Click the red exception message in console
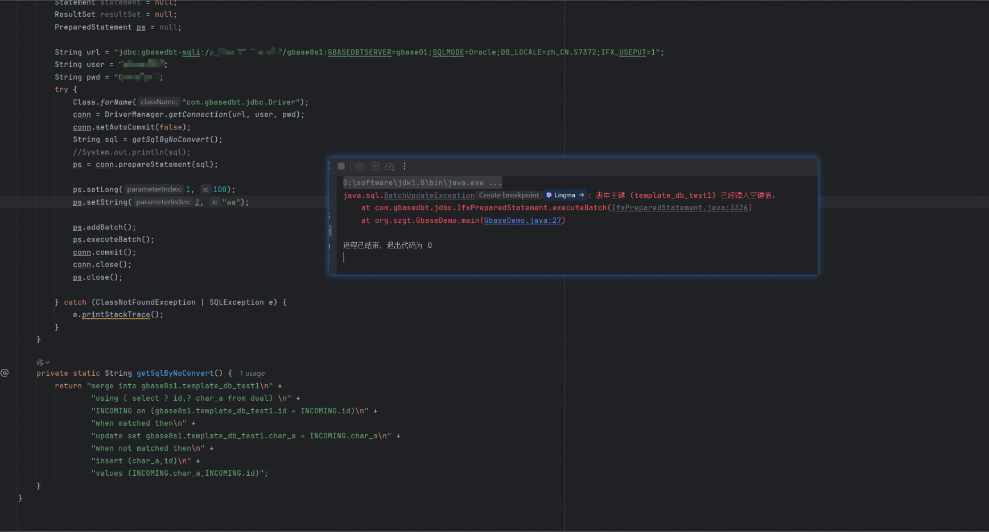The image size is (989, 532). (686, 196)
